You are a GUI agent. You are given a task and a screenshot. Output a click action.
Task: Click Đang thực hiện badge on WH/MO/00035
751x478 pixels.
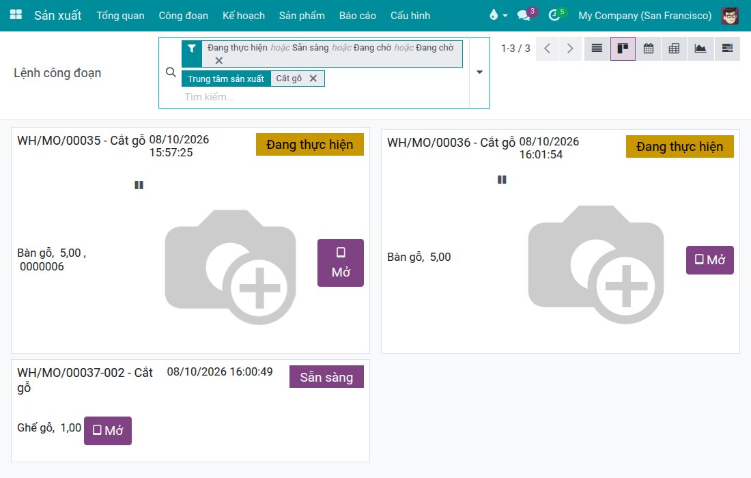tap(310, 145)
